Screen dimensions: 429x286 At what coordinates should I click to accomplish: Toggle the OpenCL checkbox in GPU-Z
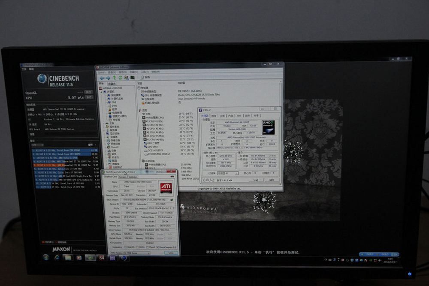(x=126, y=247)
